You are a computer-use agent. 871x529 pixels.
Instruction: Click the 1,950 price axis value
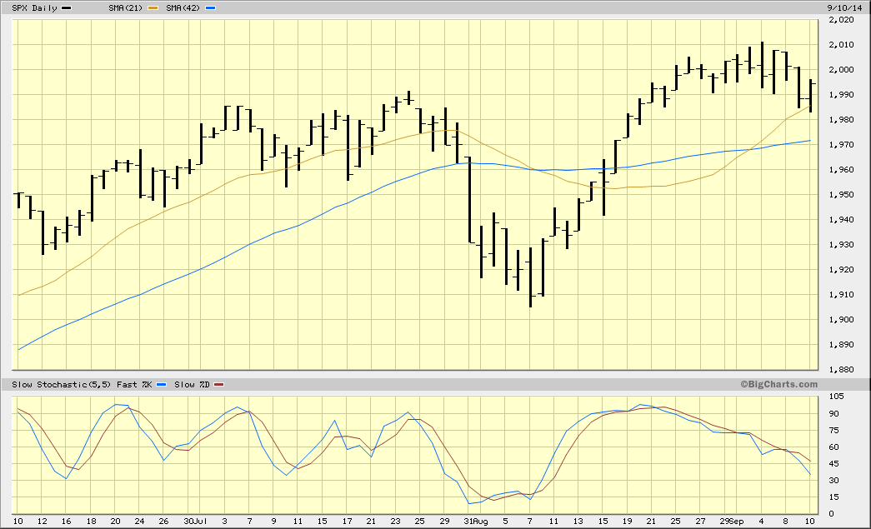841,195
